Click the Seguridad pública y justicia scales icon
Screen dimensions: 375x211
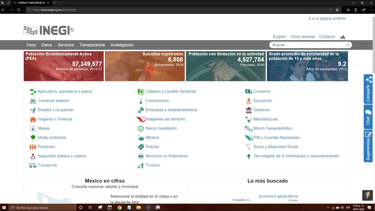click(x=33, y=156)
